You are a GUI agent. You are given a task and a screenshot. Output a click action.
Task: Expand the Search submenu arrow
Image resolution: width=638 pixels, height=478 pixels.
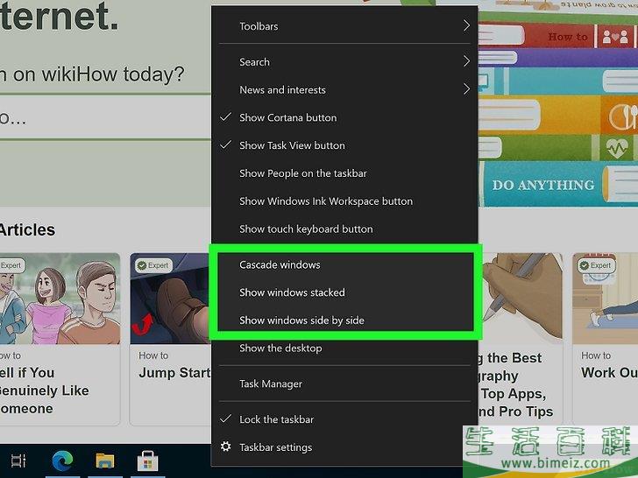467,62
